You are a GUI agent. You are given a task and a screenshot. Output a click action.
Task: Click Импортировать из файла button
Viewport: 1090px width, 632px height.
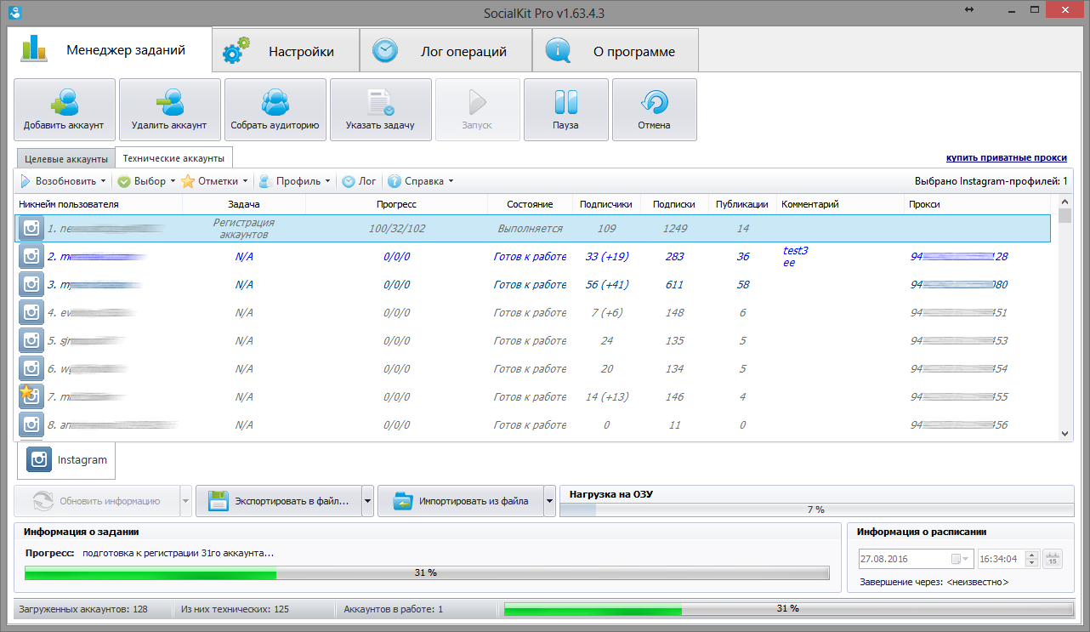tap(461, 501)
